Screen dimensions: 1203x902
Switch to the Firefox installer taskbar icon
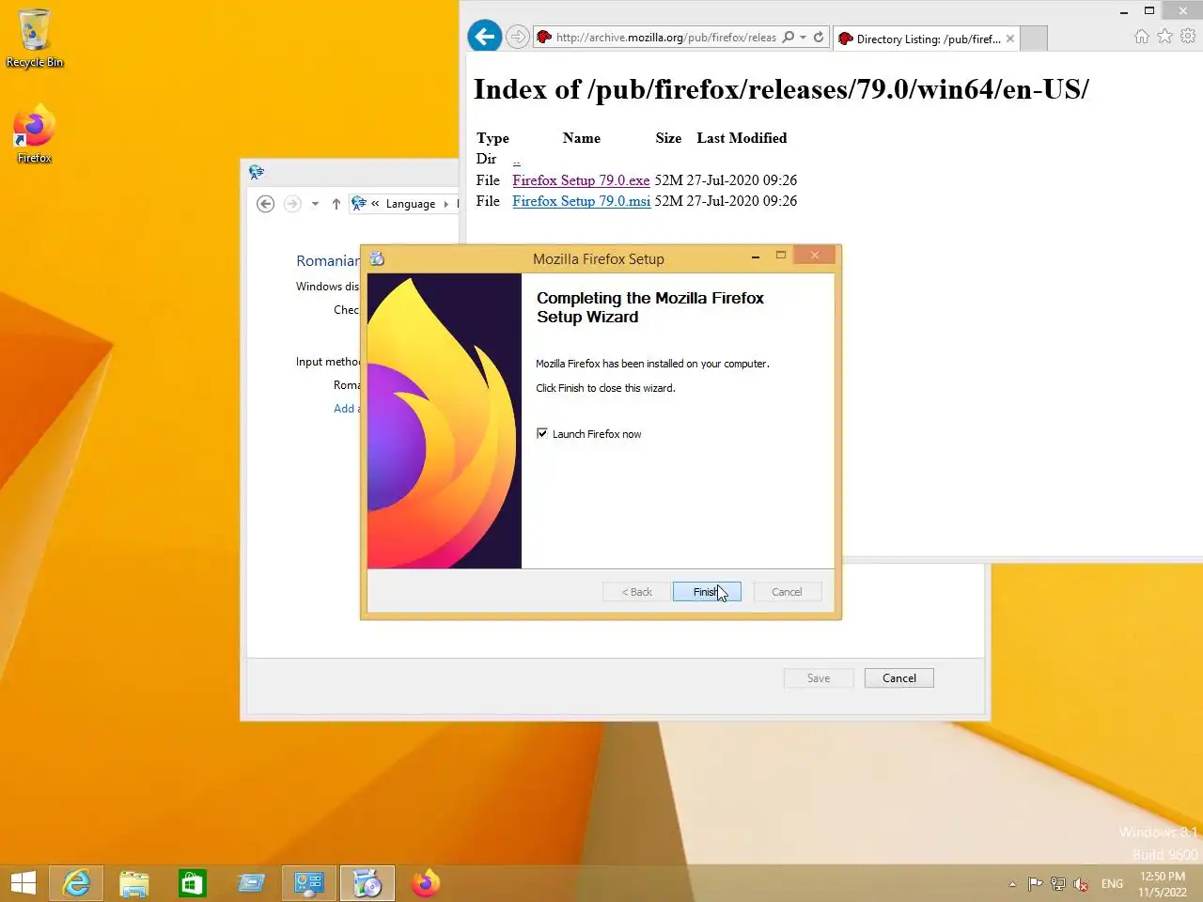(367, 883)
